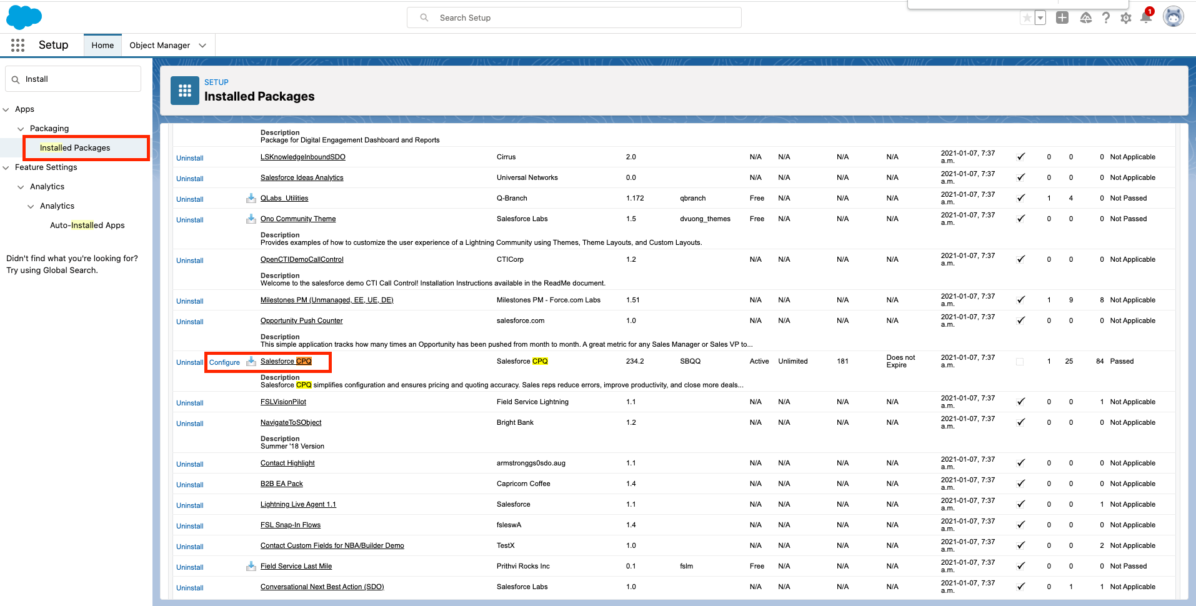Click the download icon next to Field Service Last Mile

click(251, 566)
